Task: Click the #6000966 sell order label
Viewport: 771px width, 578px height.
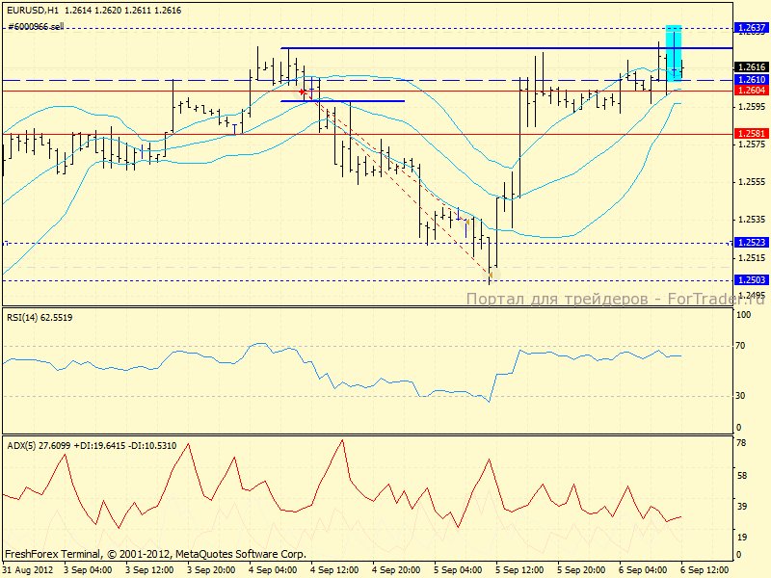Action: (36, 27)
